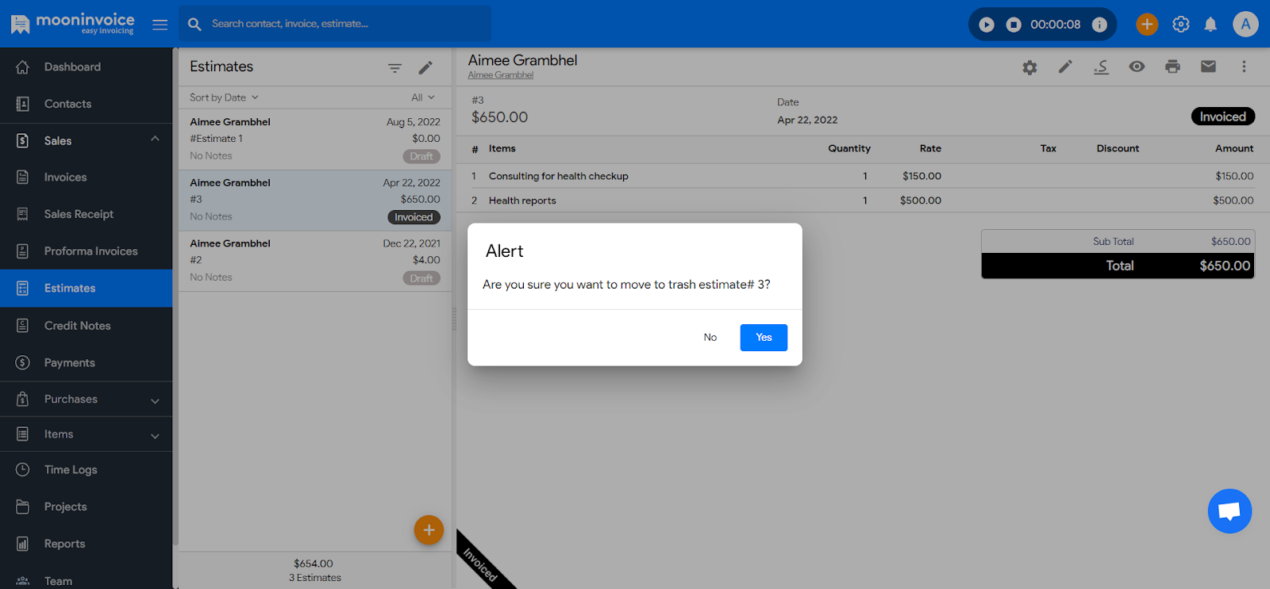Screen dimensions: 1270x589
Task: Open Sort by Date dropdown
Action: point(224,98)
